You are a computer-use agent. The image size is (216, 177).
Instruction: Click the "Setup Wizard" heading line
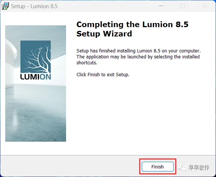(104, 34)
